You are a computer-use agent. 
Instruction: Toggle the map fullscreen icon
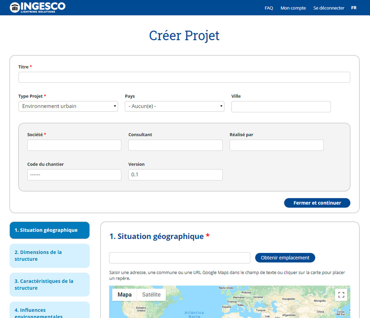click(341, 295)
